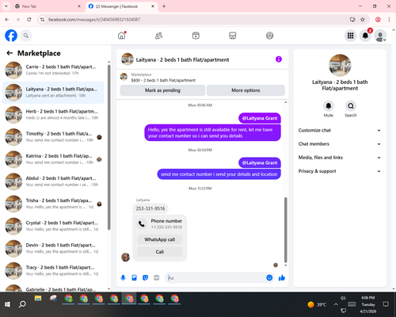
Task: Open Abdul's conversation
Action: [53, 181]
